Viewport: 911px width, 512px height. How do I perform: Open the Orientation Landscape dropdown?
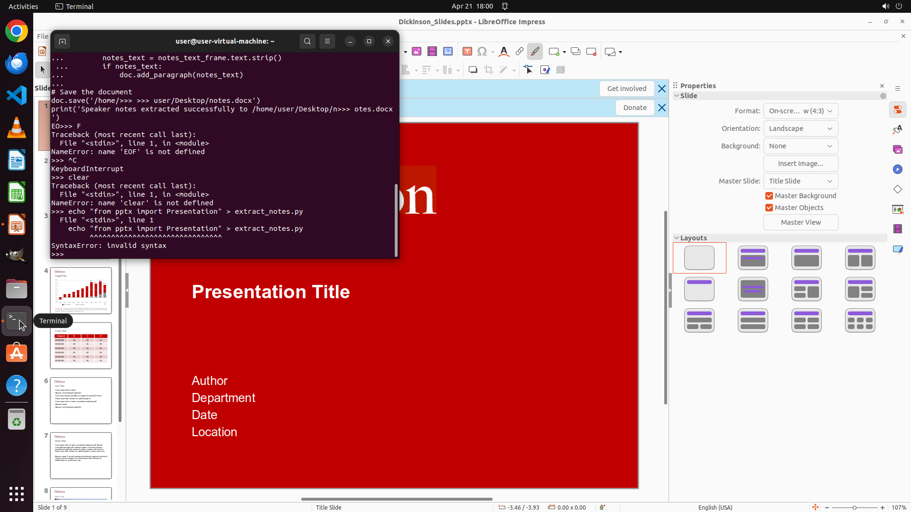pyautogui.click(x=800, y=128)
